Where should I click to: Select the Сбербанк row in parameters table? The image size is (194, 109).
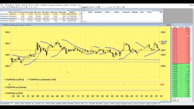[x=40, y=14]
